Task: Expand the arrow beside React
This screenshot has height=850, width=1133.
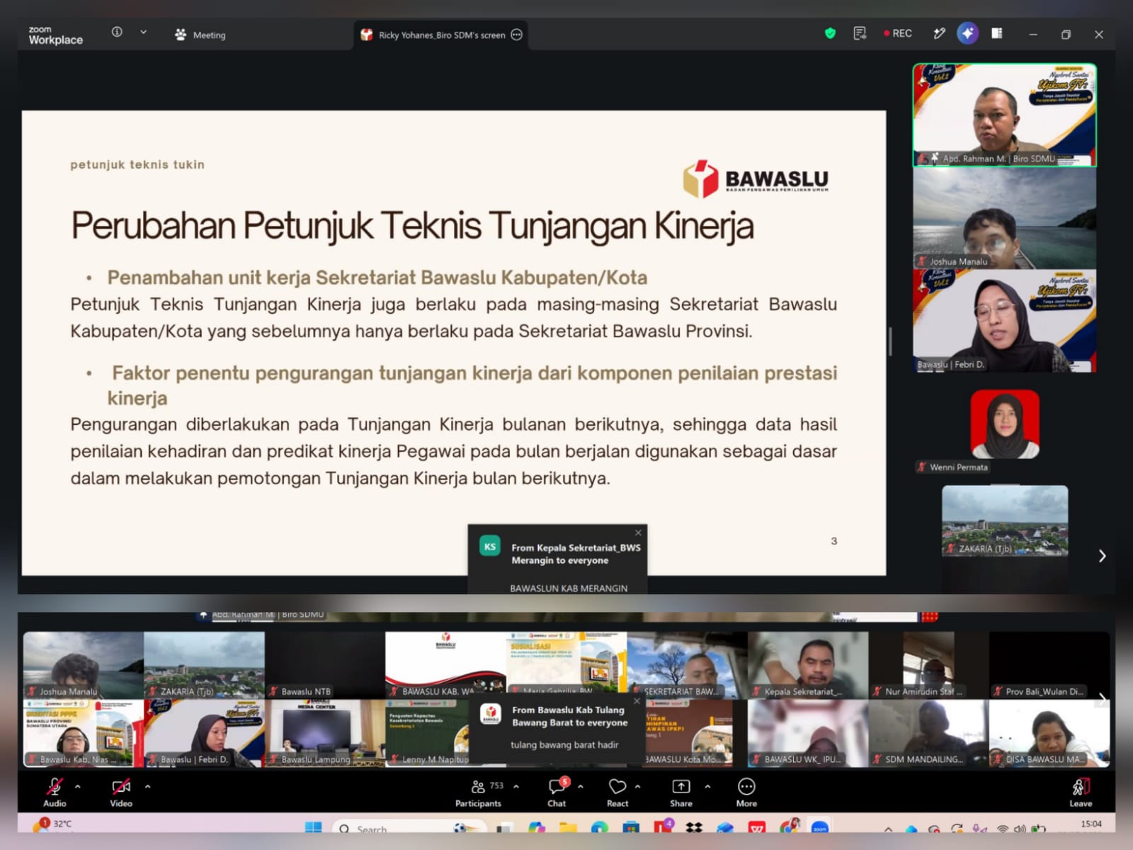Action: [x=637, y=786]
